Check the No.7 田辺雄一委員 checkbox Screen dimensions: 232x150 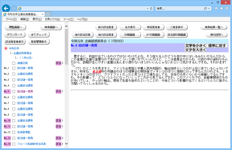click(14, 103)
